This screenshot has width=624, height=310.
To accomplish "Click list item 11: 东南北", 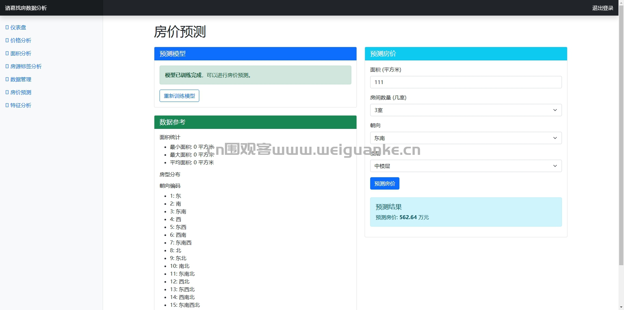I will pos(182,274).
